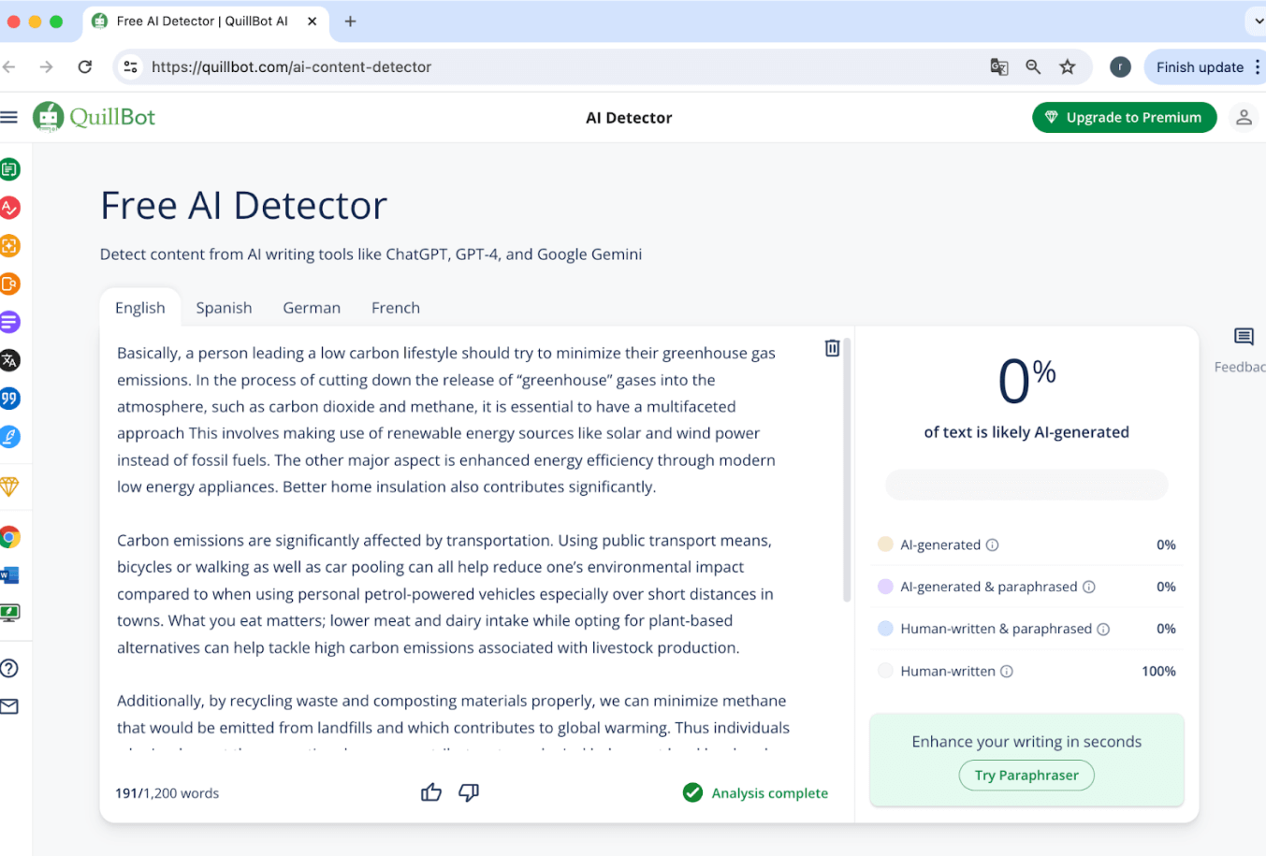The width and height of the screenshot is (1266, 856).
Task: Open QuillBot for Word sidebar icon
Action: coord(9,574)
